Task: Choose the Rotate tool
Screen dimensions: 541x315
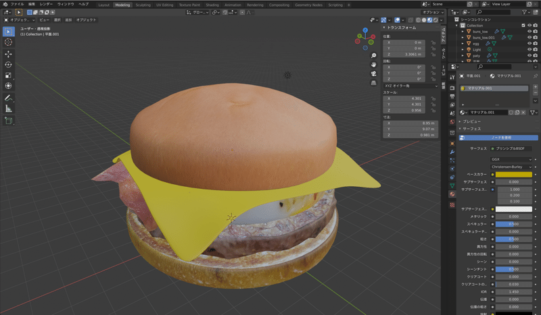Action: point(9,65)
